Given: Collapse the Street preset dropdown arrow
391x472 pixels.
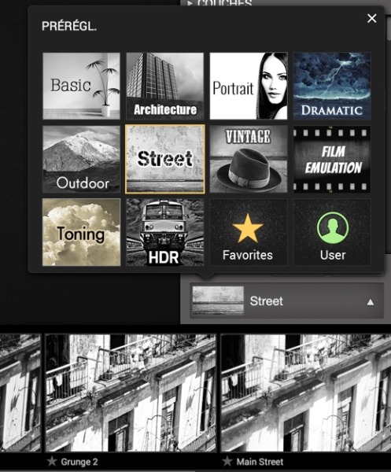Looking at the screenshot, I should (x=371, y=302).
